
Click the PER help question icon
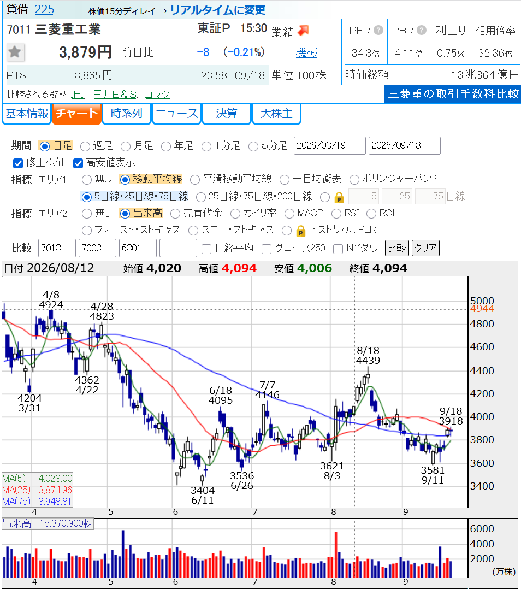pos(378,30)
